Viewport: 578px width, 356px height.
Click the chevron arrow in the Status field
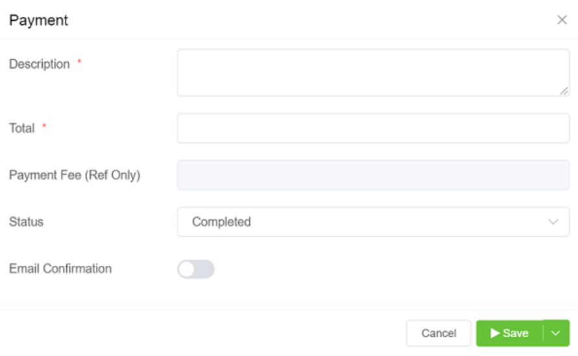point(553,222)
